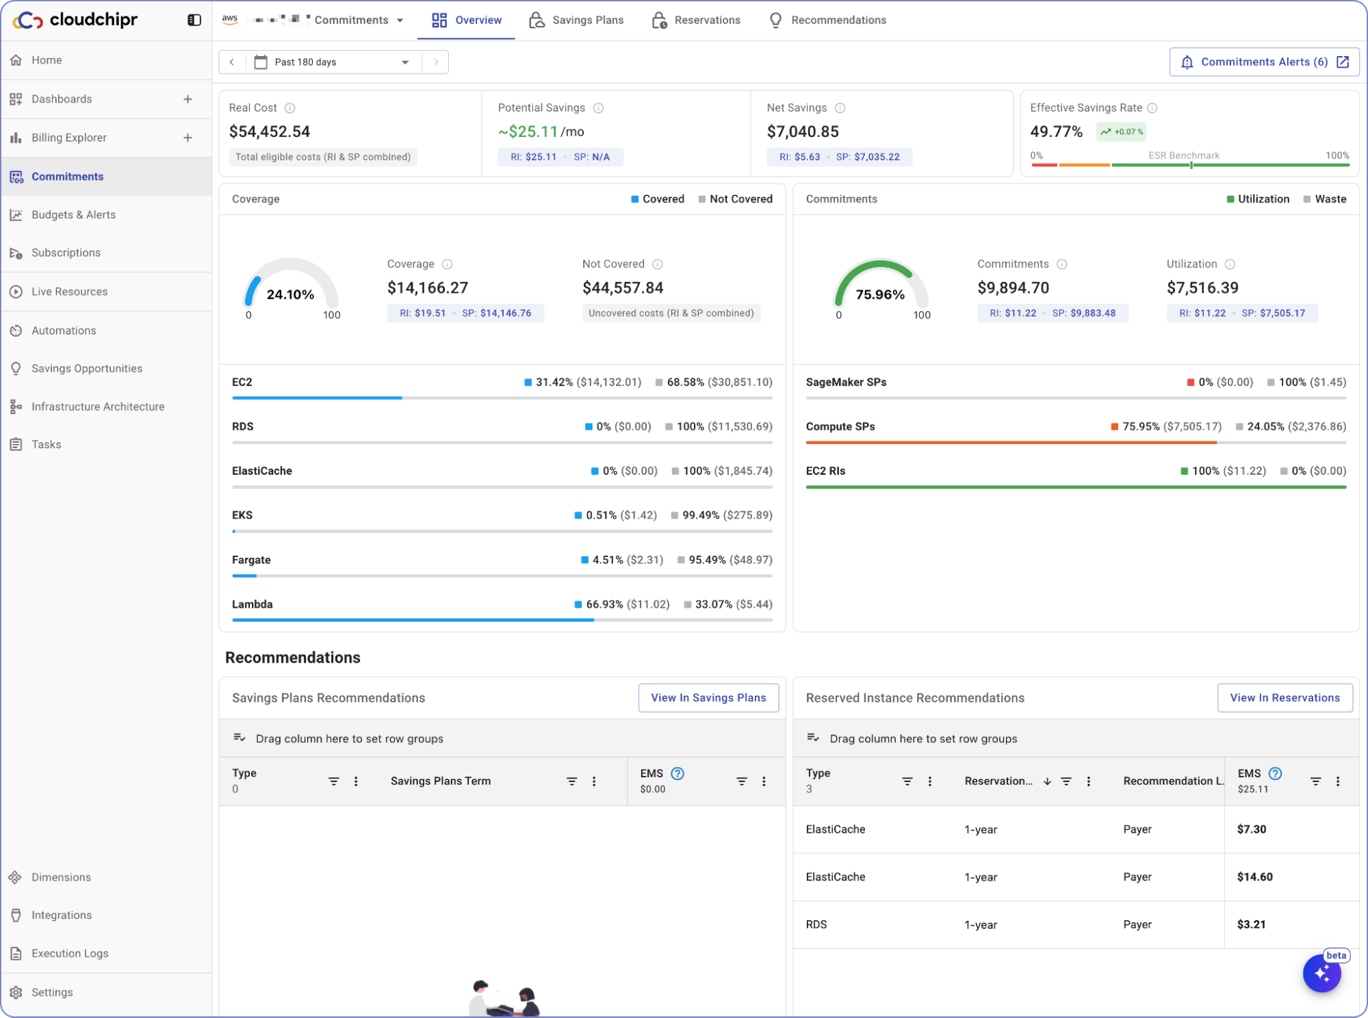Image resolution: width=1368 pixels, height=1018 pixels.
Task: Open the Type column filter in Reserved Instance table
Action: (x=907, y=781)
